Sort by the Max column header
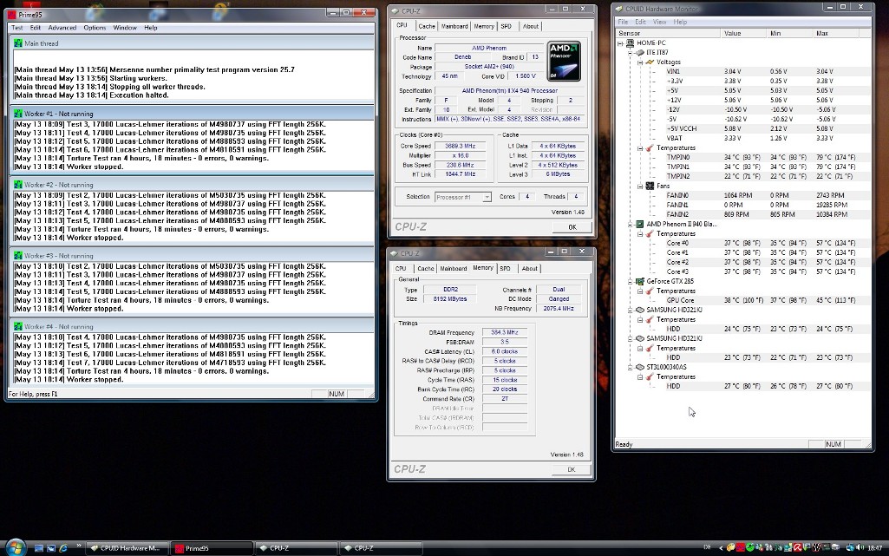Screen dimensions: 889x556 836,34
